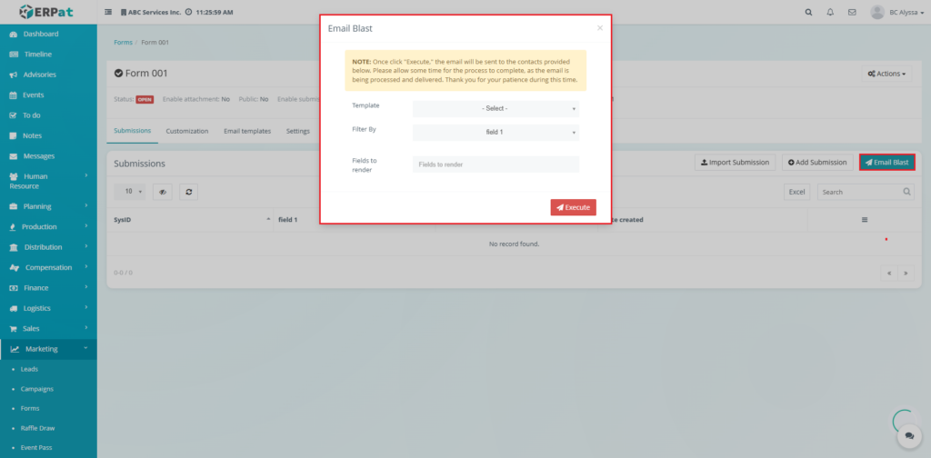
Task: Open the Template select dropdown
Action: [496, 109]
